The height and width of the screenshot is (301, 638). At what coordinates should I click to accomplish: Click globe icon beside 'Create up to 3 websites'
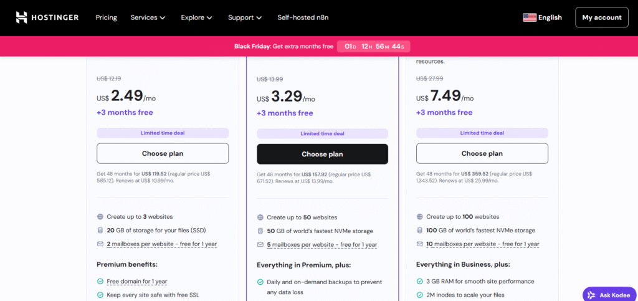pyautogui.click(x=100, y=217)
